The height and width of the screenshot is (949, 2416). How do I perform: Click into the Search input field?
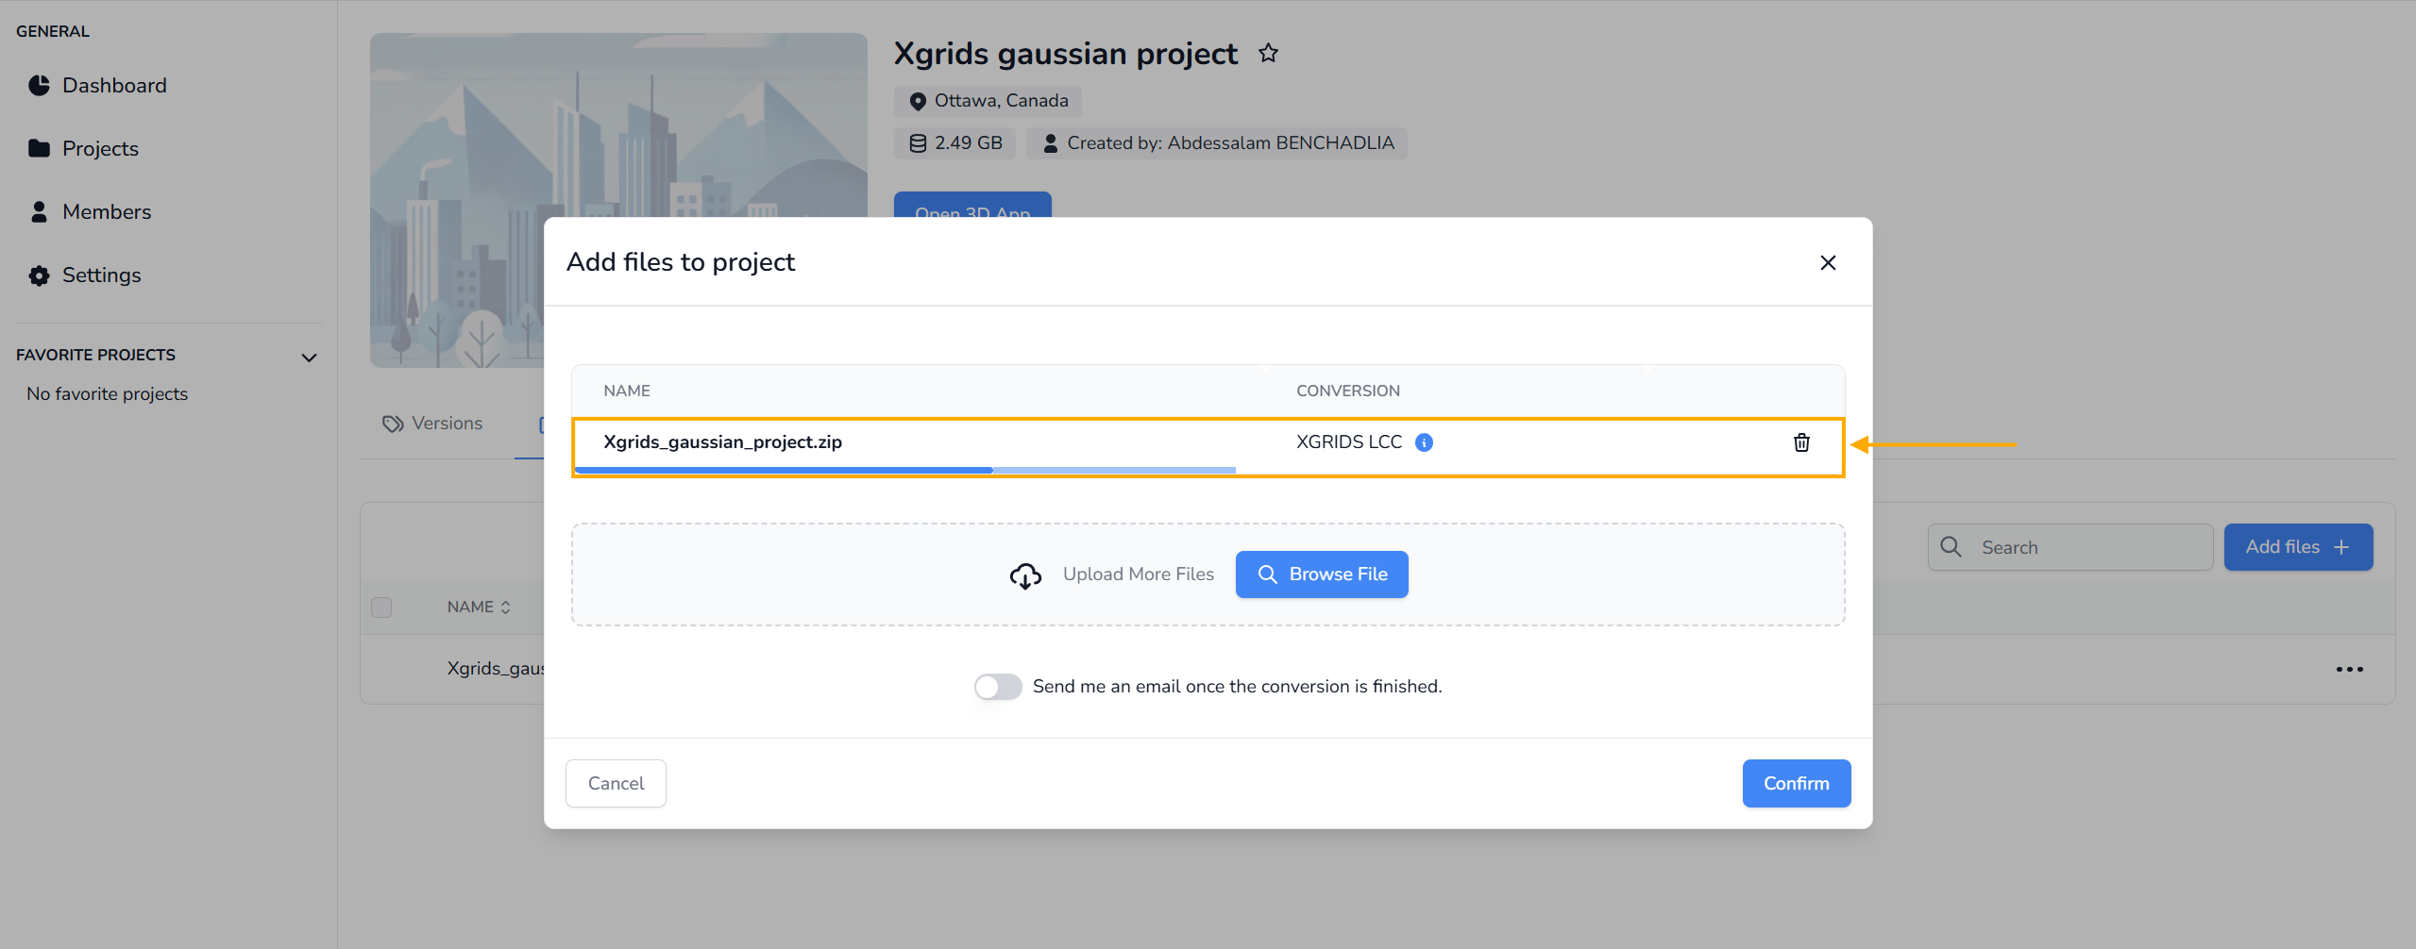(2087, 547)
